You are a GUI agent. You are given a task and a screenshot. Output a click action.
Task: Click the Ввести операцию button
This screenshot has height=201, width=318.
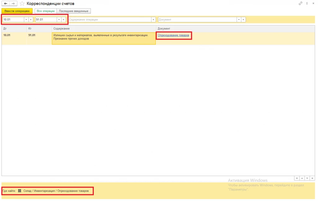(x=17, y=11)
